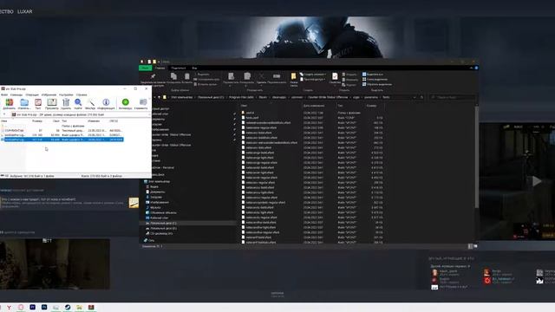Switch to the View tab in Explorer
This screenshot has height=312, width=555.
point(194,68)
